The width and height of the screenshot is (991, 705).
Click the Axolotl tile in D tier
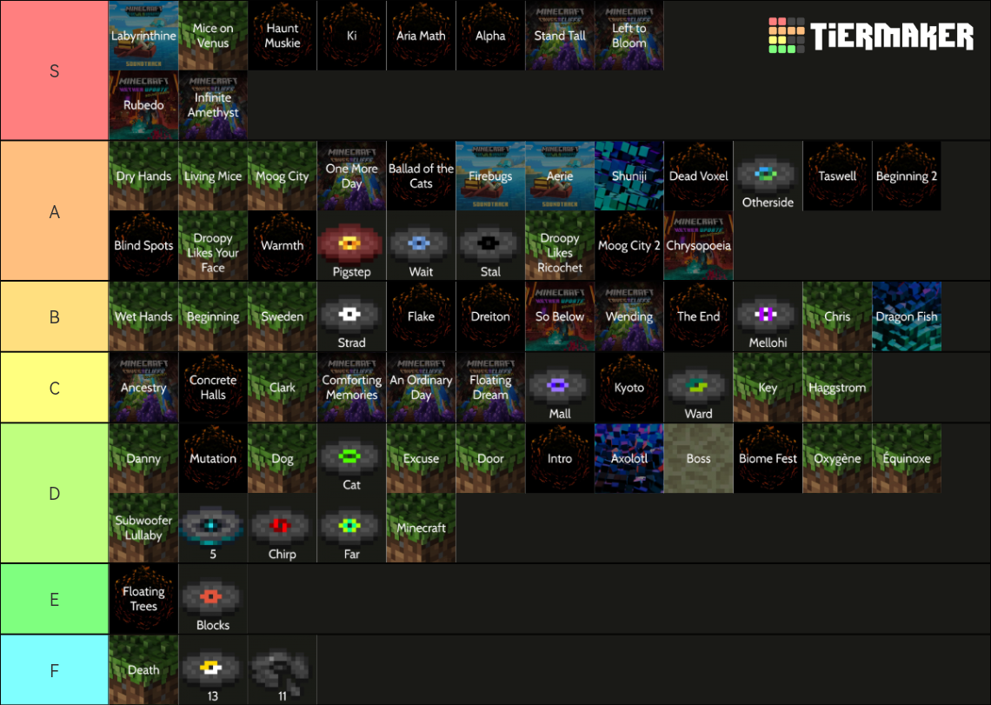[629, 458]
